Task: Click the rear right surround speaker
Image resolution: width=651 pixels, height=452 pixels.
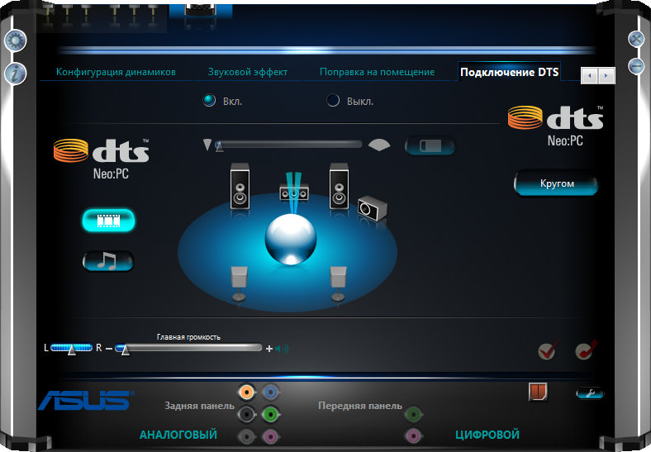Action: (x=338, y=283)
